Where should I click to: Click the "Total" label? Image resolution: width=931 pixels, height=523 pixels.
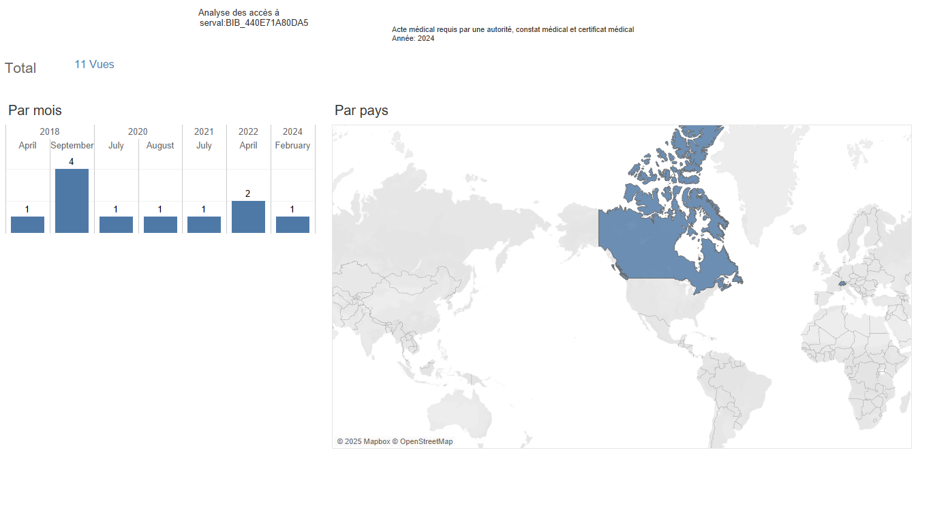[20, 68]
